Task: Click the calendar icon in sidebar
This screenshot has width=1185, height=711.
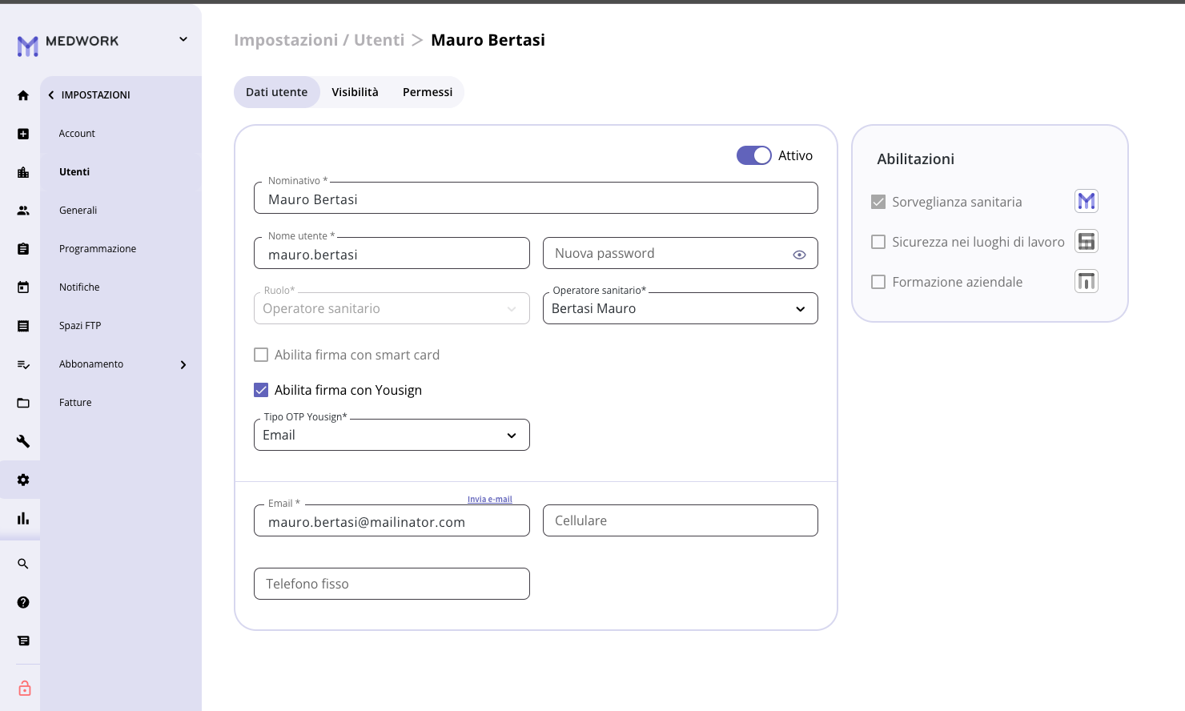Action: point(23,287)
